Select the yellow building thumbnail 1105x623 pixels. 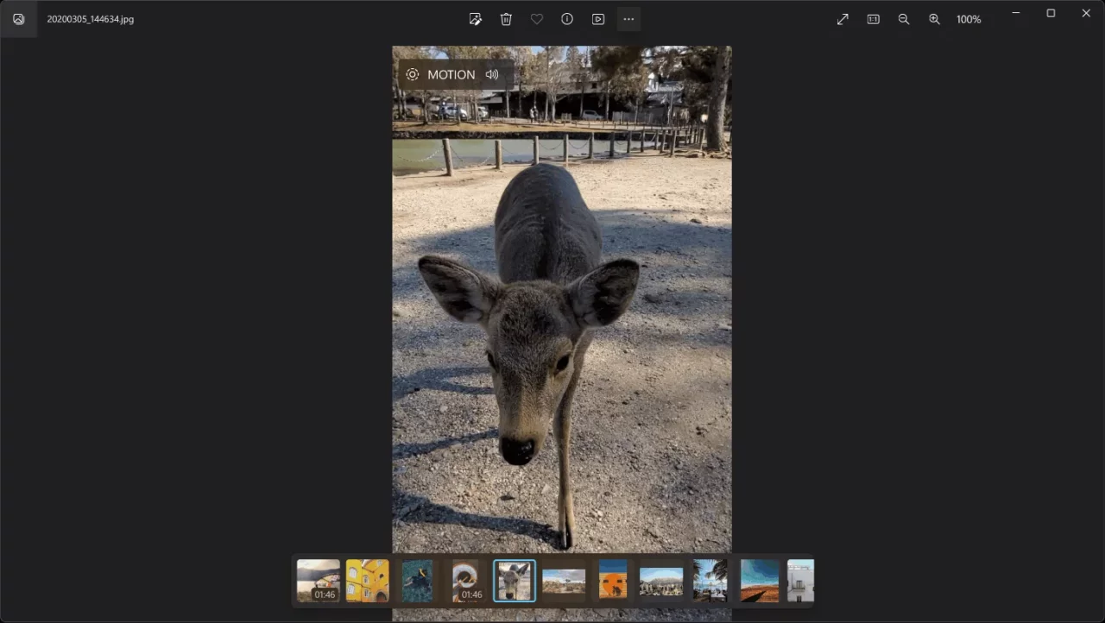tap(367, 581)
